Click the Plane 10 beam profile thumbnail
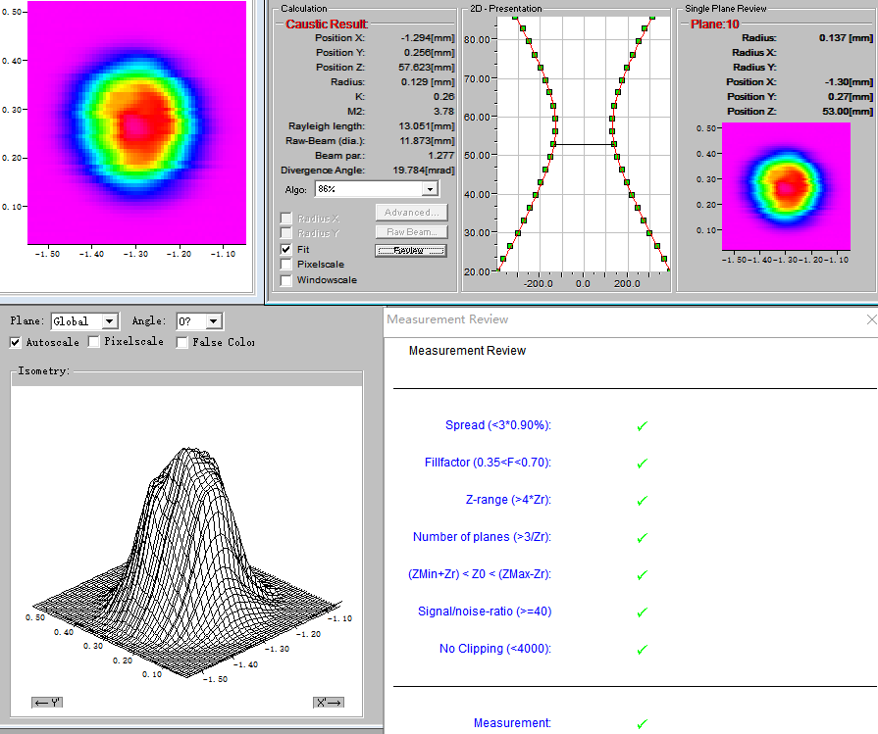Image resolution: width=878 pixels, height=734 pixels. [785, 186]
